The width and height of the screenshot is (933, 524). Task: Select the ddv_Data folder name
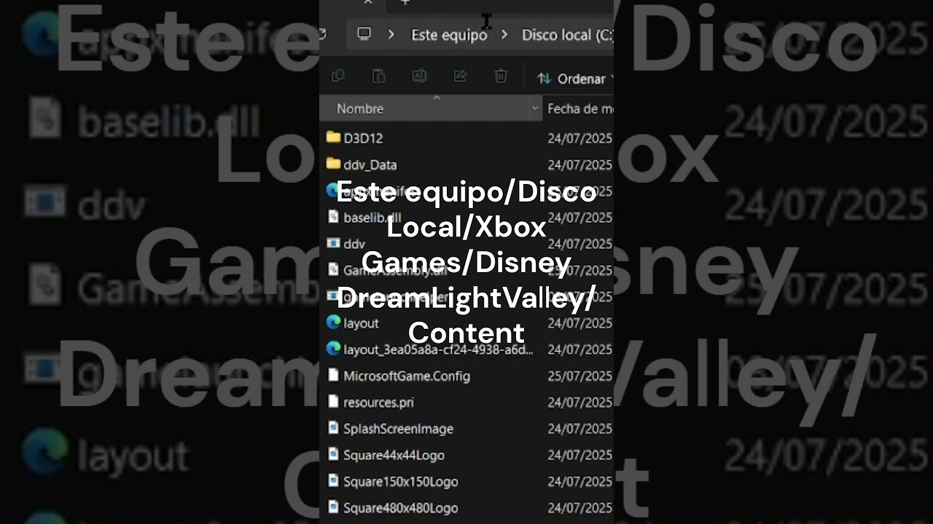(x=370, y=164)
